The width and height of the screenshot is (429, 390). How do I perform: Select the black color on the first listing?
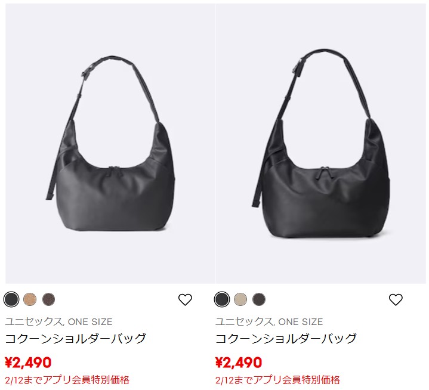(11, 299)
